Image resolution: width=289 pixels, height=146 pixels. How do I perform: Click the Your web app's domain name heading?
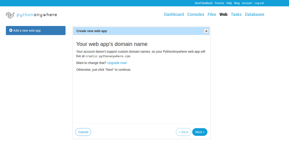coord(112,44)
